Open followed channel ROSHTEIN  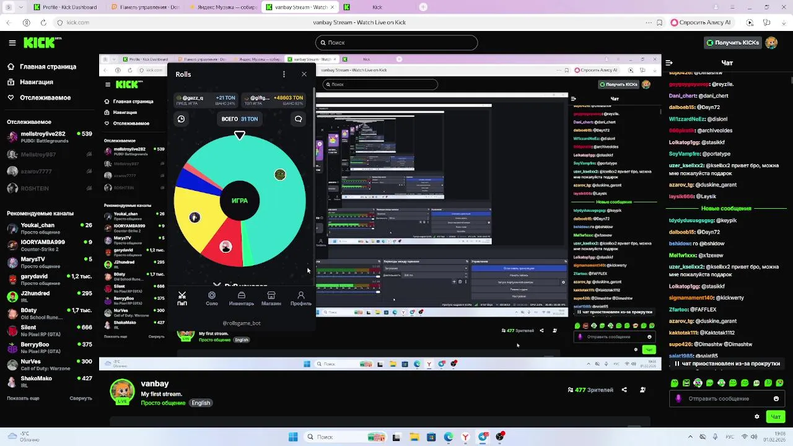tap(50, 188)
